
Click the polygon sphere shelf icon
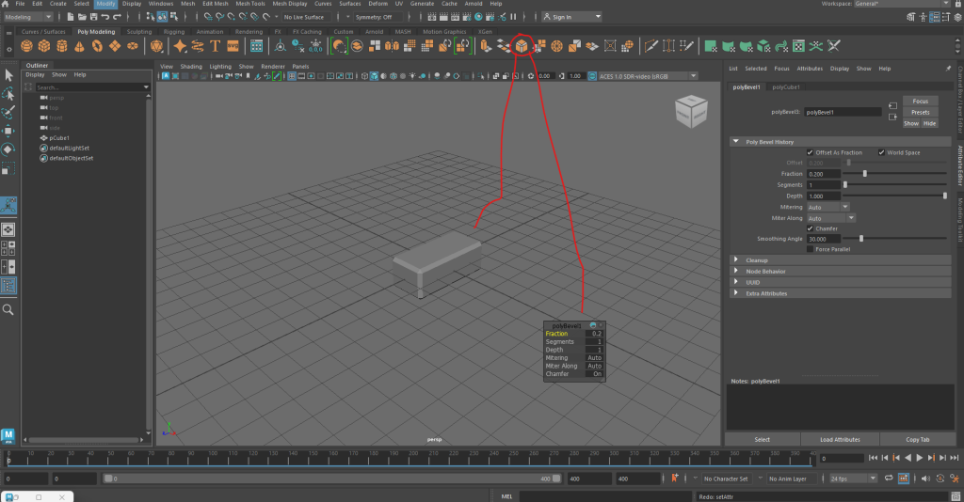27,46
